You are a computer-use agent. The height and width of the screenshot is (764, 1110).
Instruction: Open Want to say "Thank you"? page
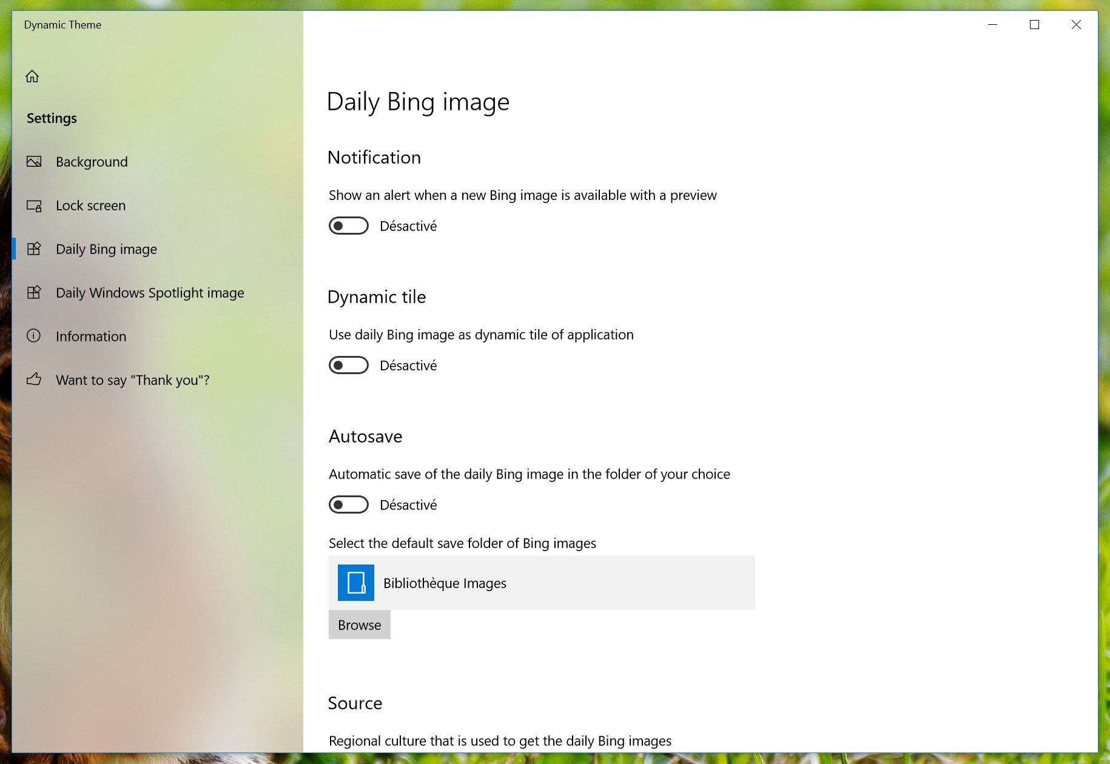(158, 380)
